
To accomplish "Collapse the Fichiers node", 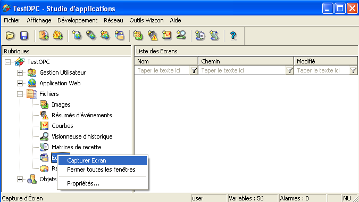I will click(20, 94).
